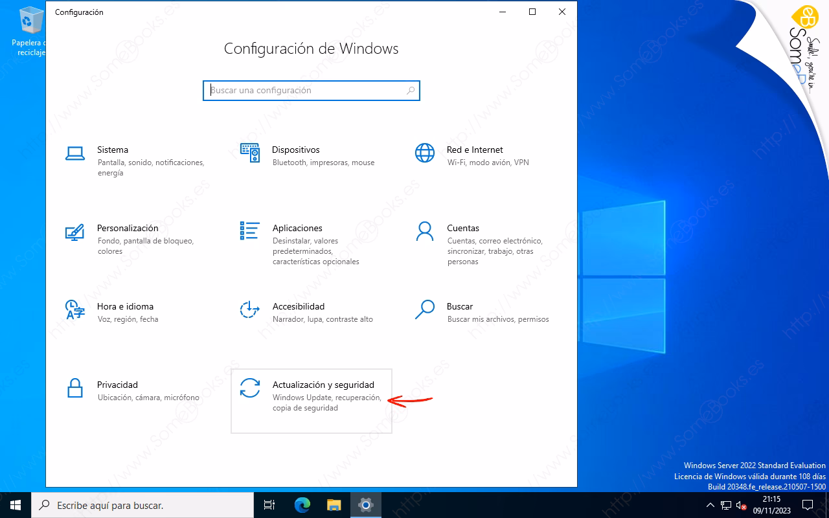Select the Dispositivos category icon
This screenshot has height=518, width=829.
[x=249, y=153]
